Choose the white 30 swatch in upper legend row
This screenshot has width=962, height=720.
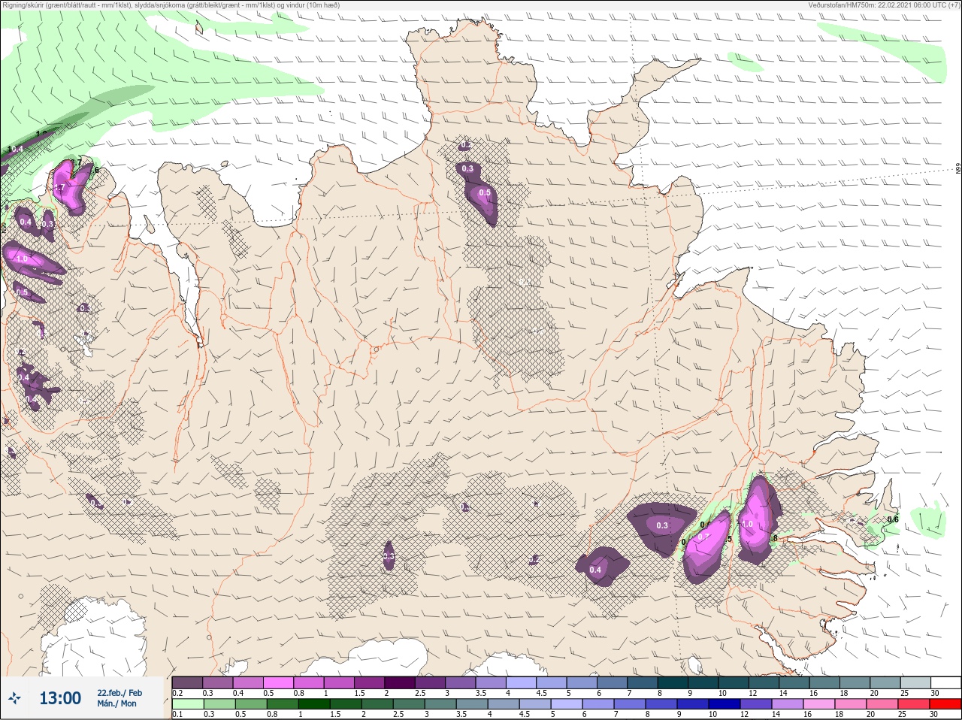(945, 682)
